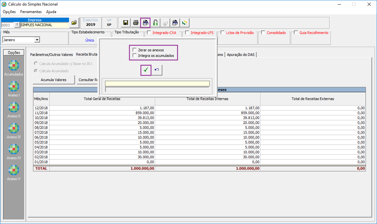The height and width of the screenshot is (224, 377).
Task: Click the Opções header button in the sidebar
Action: [14, 53]
